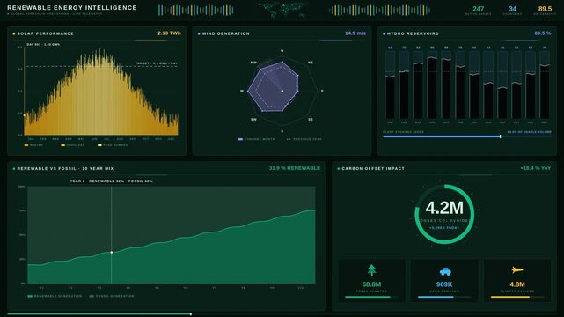Select the Solar Performance panel title
564x317 pixels.
click(46, 33)
